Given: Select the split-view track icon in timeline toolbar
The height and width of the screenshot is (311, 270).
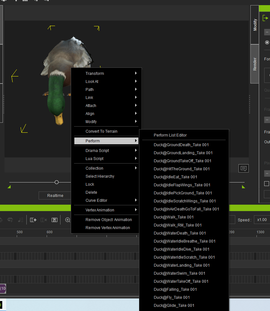Looking at the screenshot, I should [55, 220].
